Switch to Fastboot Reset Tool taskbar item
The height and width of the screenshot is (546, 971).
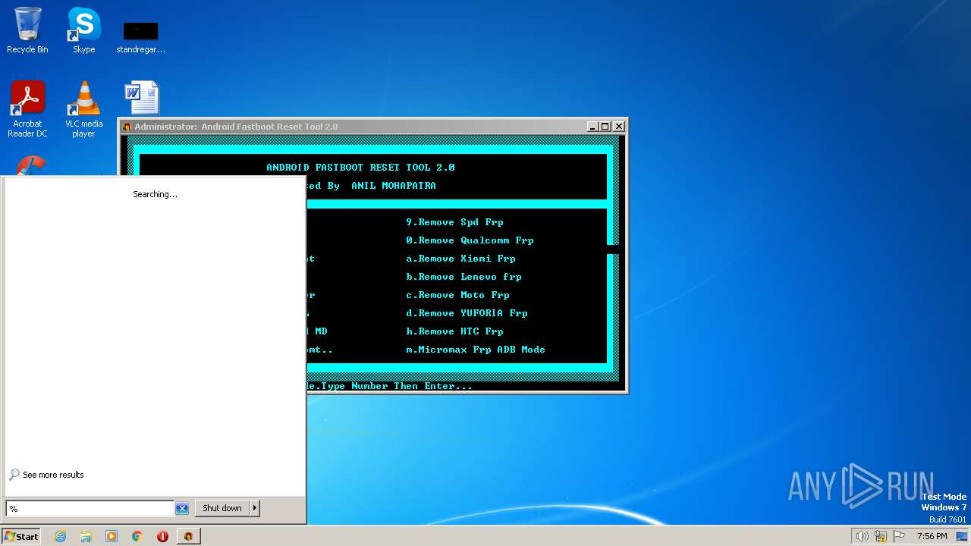coord(188,536)
